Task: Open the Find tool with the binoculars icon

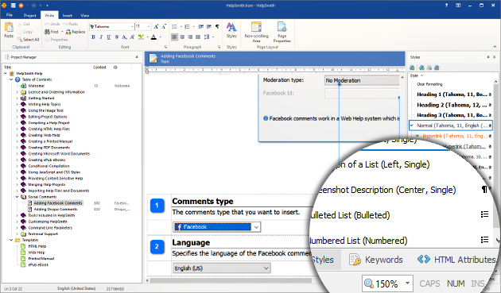Action: (x=52, y=32)
